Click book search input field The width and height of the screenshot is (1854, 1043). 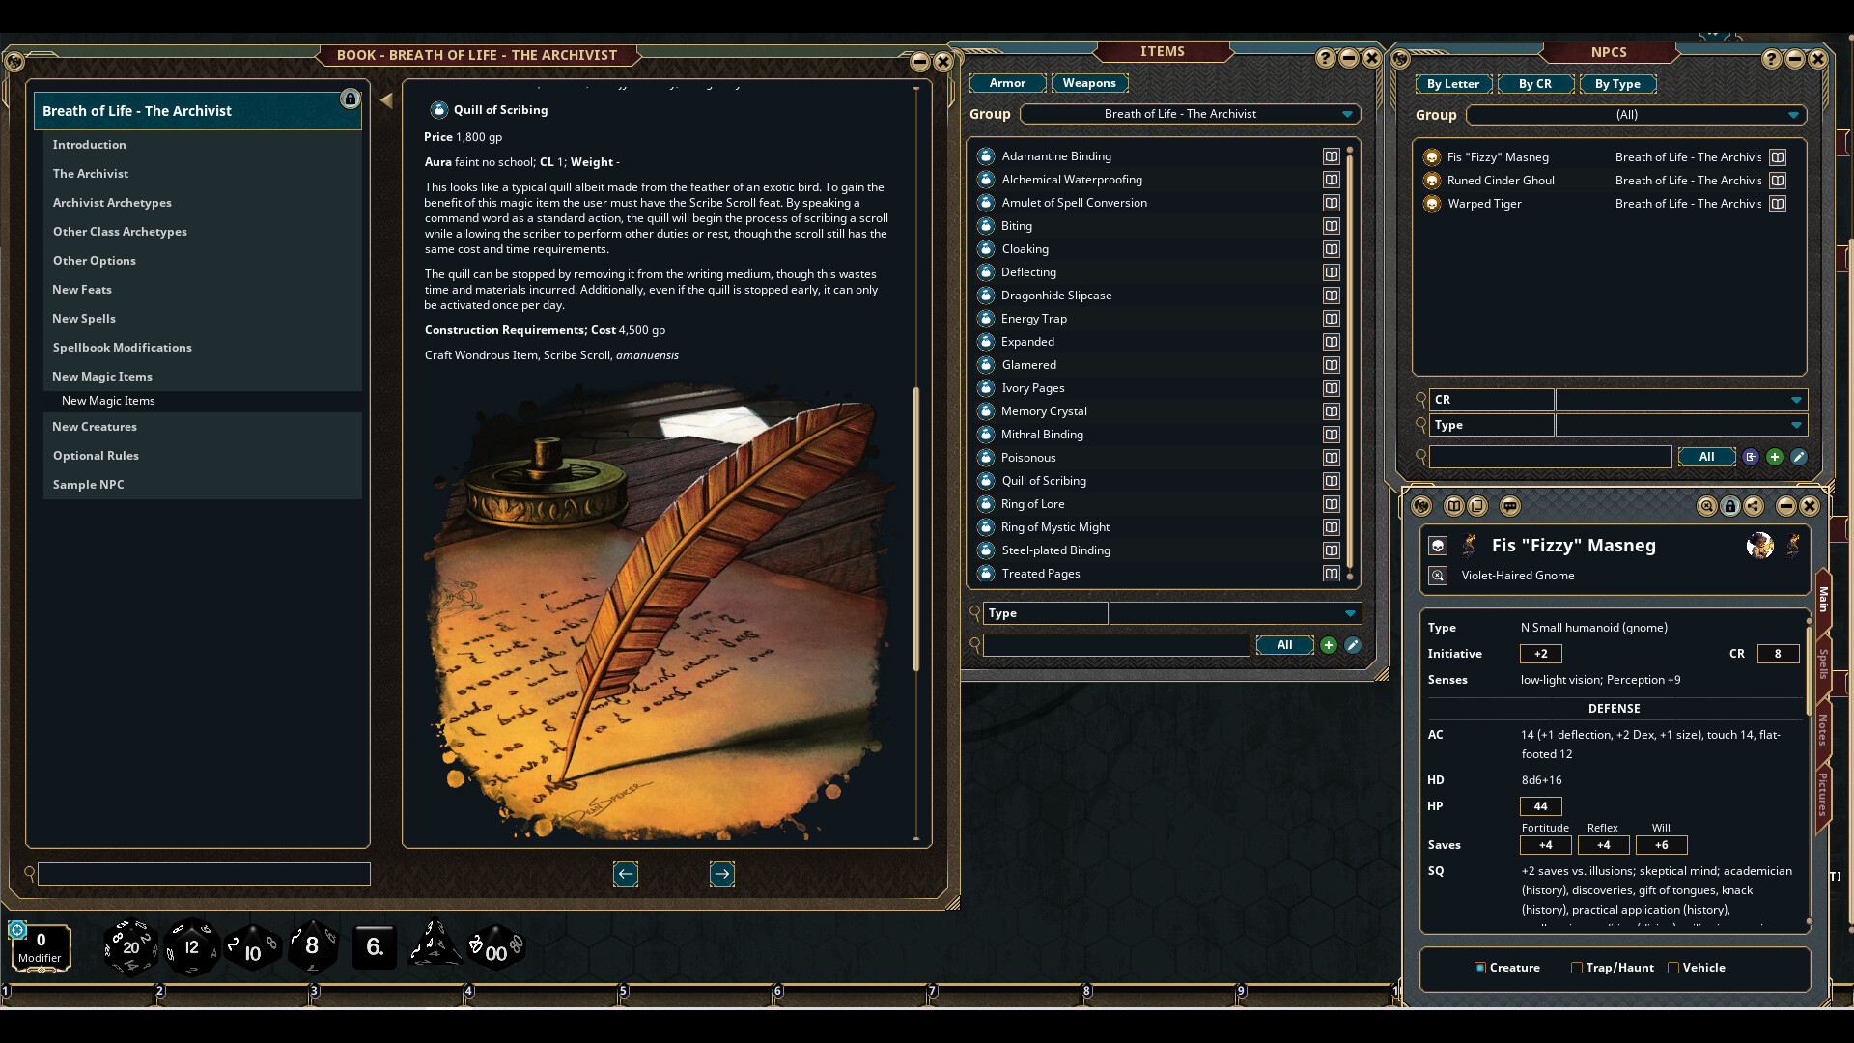(x=204, y=874)
